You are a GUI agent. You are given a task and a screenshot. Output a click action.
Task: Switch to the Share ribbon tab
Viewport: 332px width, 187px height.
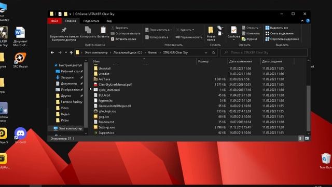pos(91,21)
